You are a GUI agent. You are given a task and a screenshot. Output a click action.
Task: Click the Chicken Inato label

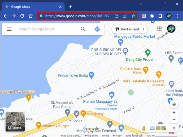pyautogui.click(x=131, y=69)
